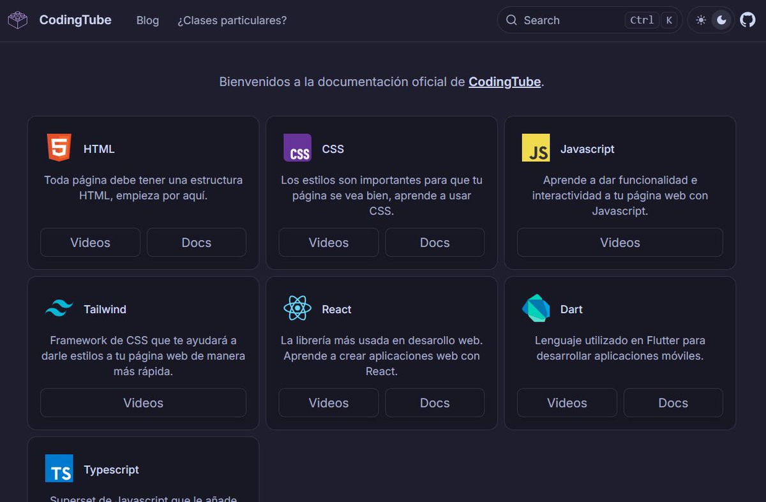The width and height of the screenshot is (766, 502).
Task: Click the CSS card title
Action: tap(333, 149)
